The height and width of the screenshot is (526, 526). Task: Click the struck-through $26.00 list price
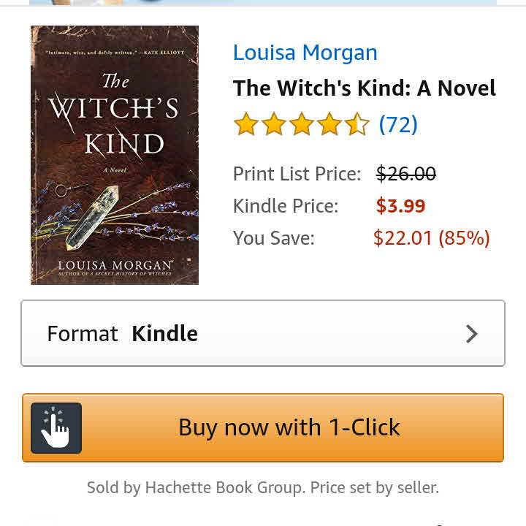(x=406, y=174)
